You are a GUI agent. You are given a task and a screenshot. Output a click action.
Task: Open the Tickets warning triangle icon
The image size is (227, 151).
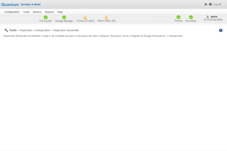(85, 17)
